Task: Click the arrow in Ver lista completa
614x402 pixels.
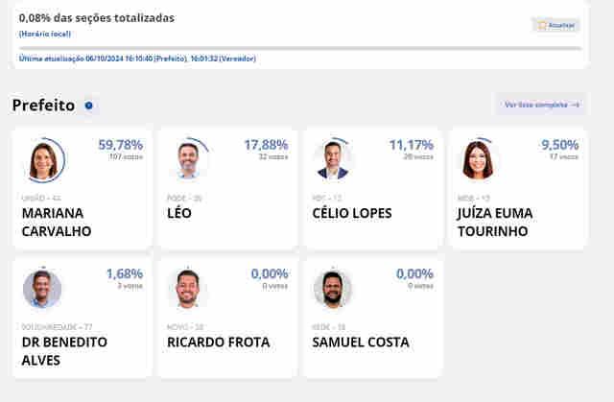Action: 575,105
